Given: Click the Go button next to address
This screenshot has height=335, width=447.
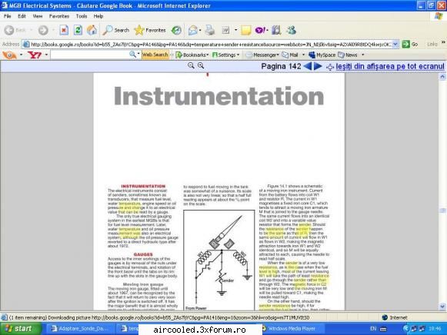Looking at the screenshot, I should click(x=410, y=44).
